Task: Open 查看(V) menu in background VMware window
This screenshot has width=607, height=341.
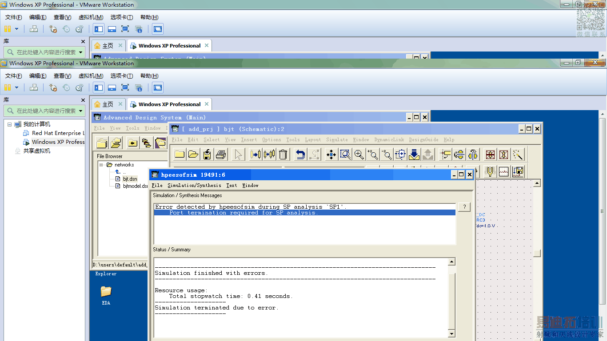Action: [62, 17]
